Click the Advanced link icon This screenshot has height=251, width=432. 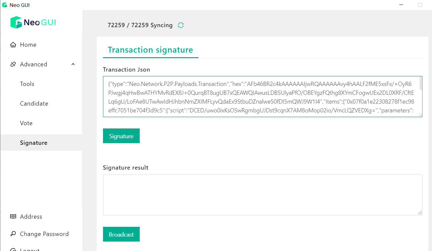coord(13,64)
